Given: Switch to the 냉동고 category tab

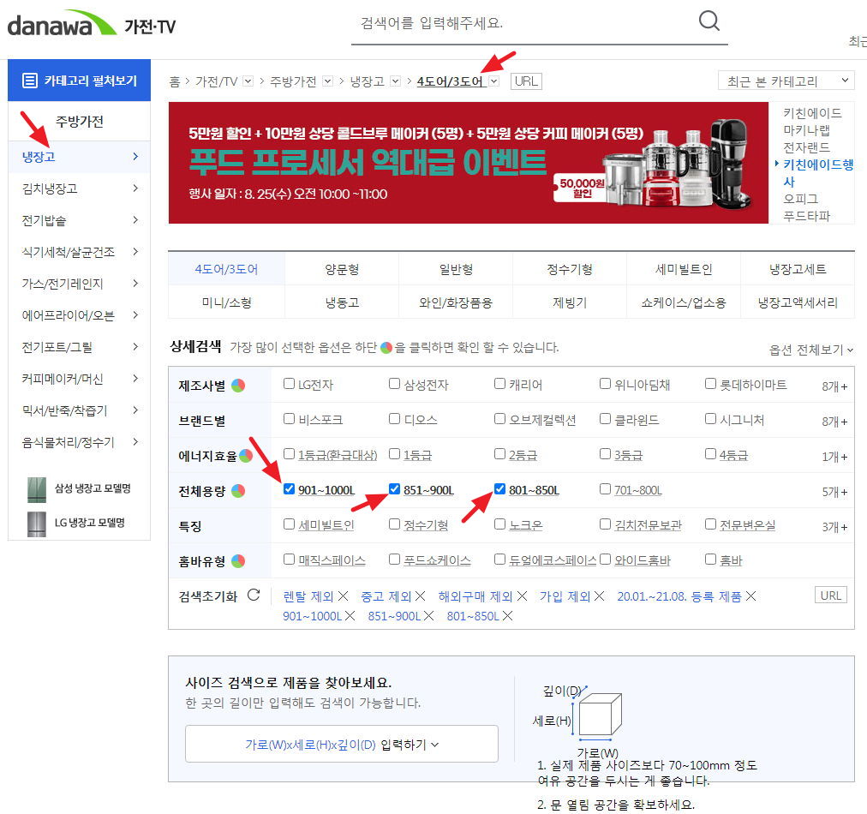Looking at the screenshot, I should click(342, 302).
